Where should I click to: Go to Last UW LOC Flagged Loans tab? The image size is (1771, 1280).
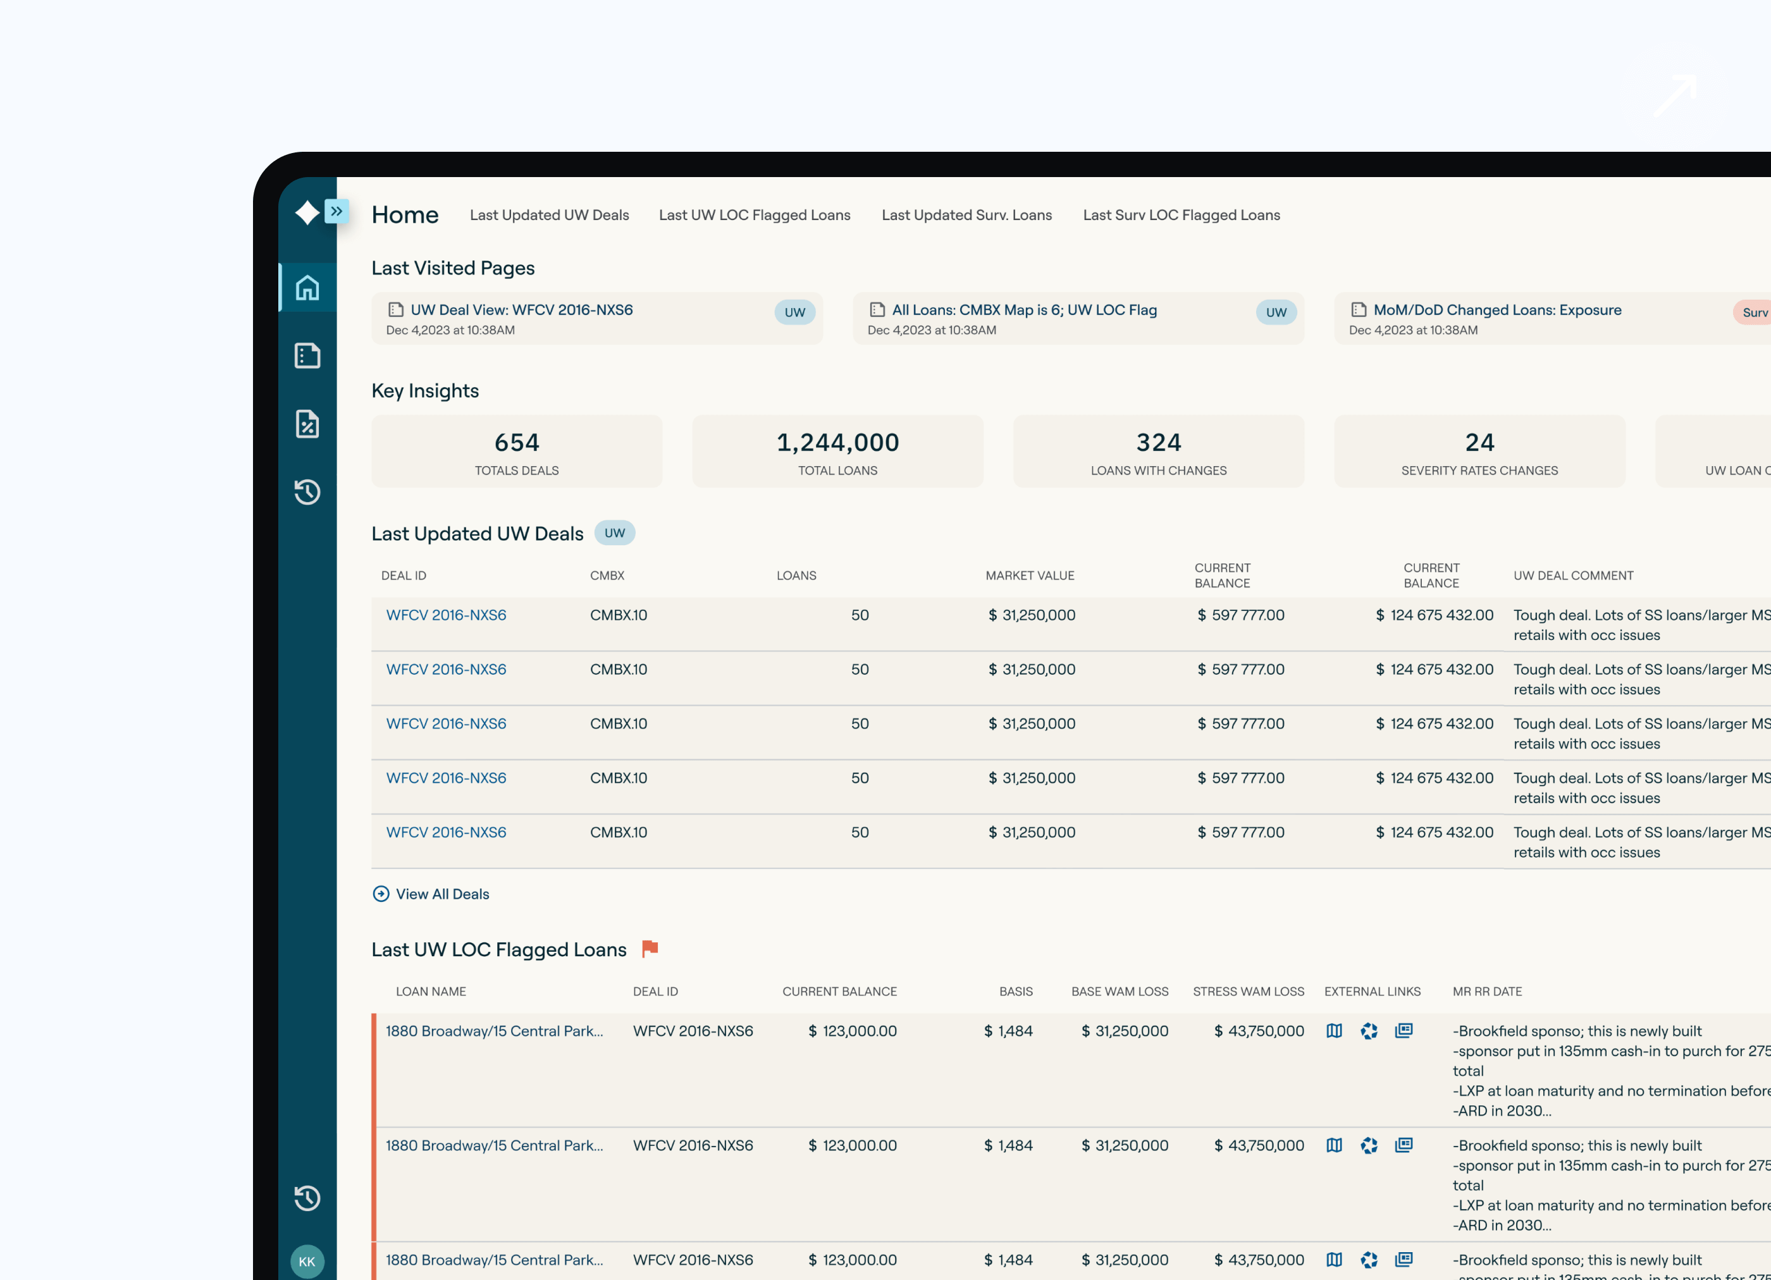tap(755, 215)
